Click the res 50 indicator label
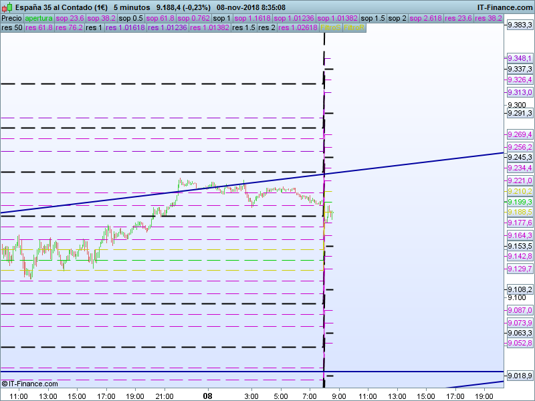 point(11,28)
